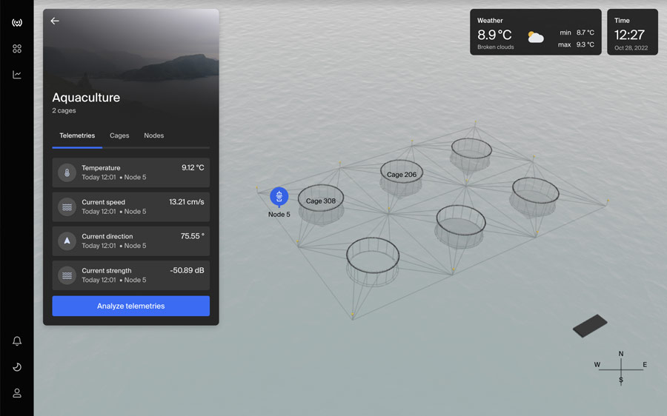
Task: Click the weather cloud icon
Action: 536,38
